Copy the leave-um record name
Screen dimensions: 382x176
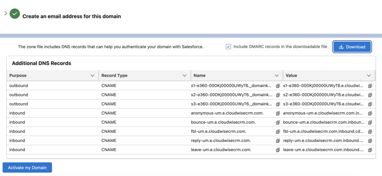pyautogui.click(x=278, y=150)
